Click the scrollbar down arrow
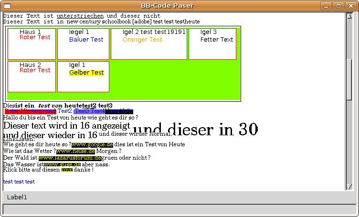Viewport: 359px width, 217px height. [x=349, y=186]
